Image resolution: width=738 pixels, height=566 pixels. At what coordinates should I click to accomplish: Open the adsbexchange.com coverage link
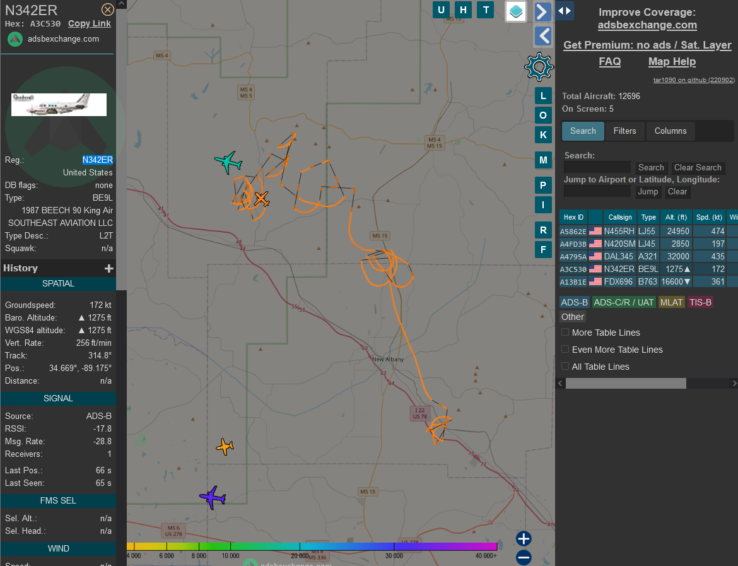pos(647,25)
